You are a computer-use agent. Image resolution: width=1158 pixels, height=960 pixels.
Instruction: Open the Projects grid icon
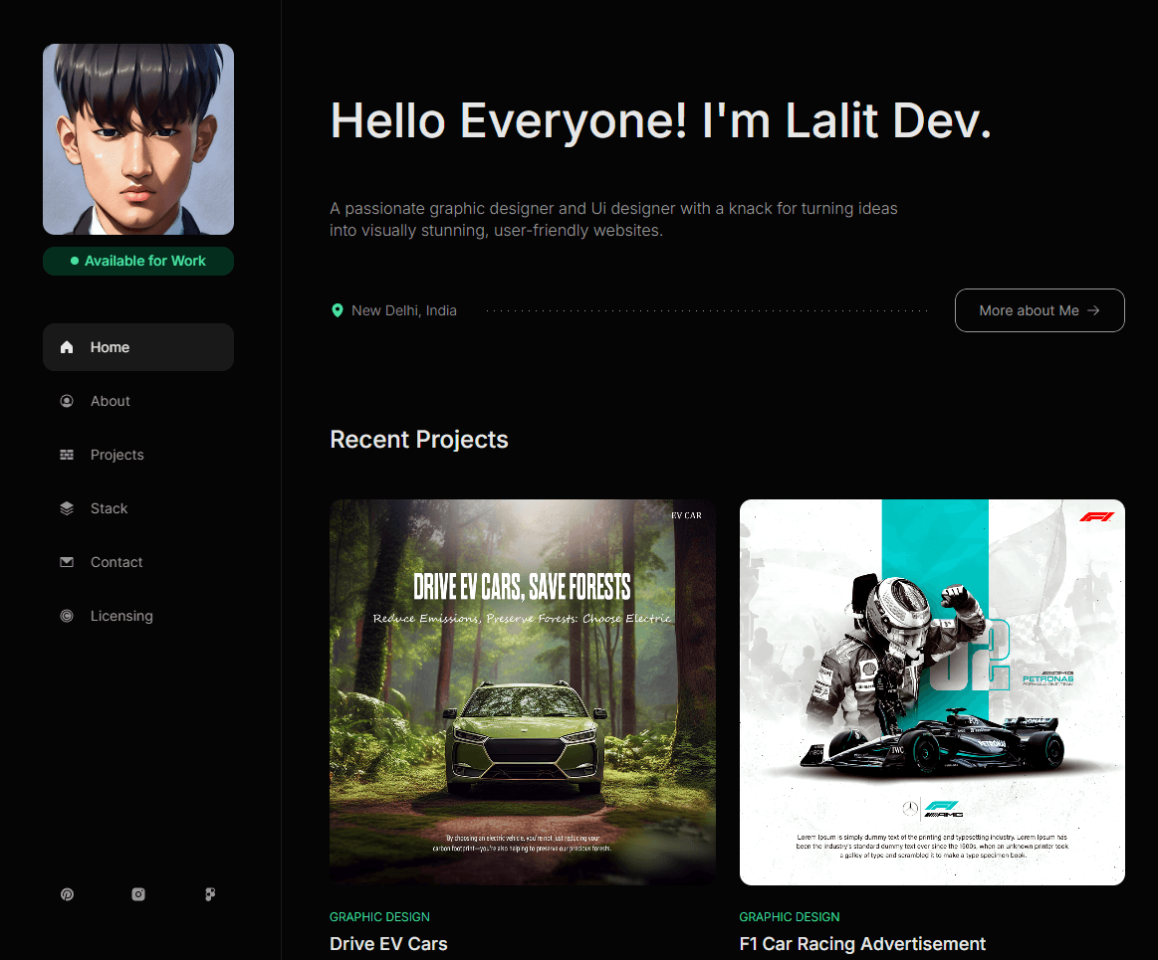(66, 454)
